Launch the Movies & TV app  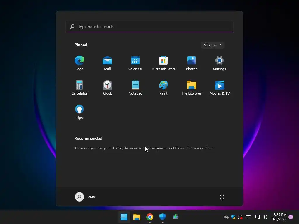click(x=220, y=87)
